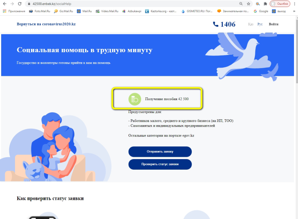Screen dimensions: 298x219
Task: Click Войти to log in
Action: point(273,24)
